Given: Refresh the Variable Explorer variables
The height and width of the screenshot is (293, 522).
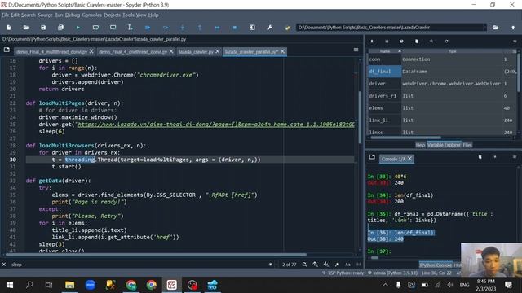Looking at the screenshot, I should click(446, 42).
